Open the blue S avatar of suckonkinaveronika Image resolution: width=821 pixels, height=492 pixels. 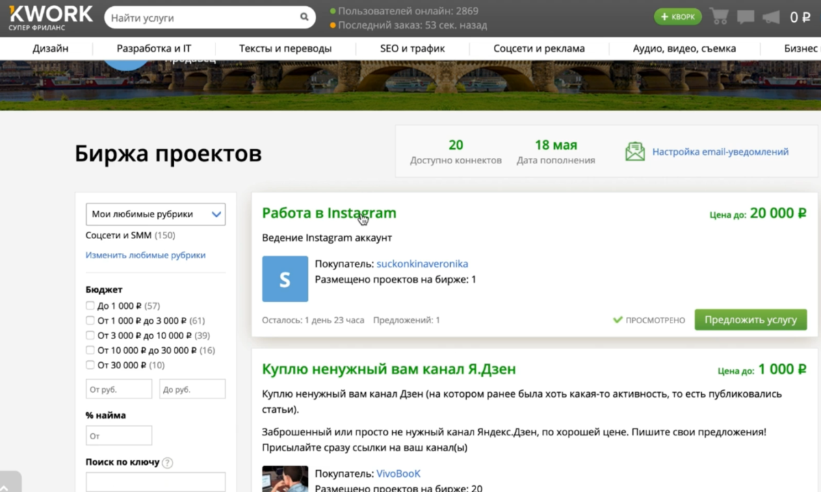point(285,279)
